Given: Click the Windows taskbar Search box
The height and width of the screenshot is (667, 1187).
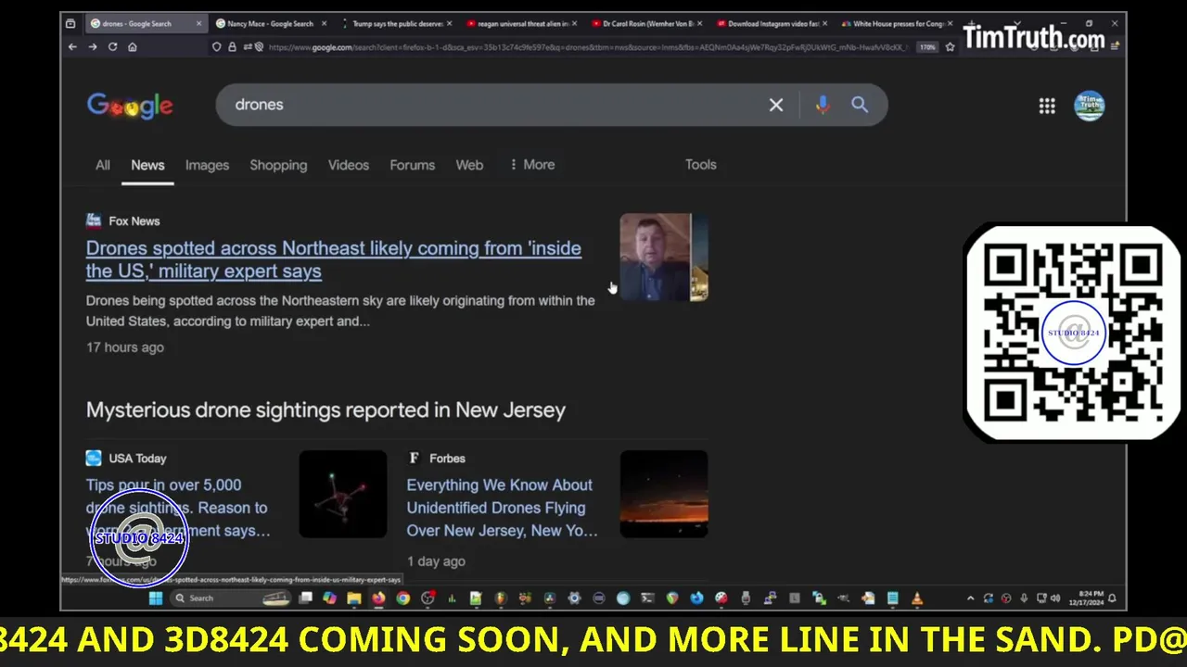Looking at the screenshot, I should point(231,598).
